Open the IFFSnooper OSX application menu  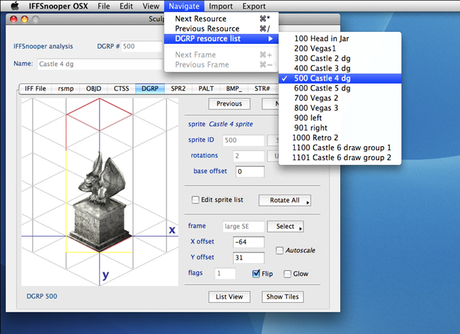(x=58, y=6)
